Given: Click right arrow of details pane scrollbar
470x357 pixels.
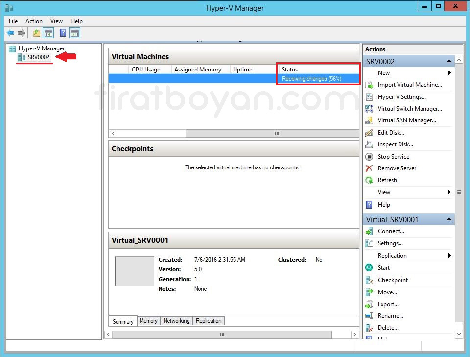Looking at the screenshot, I should [355, 334].
